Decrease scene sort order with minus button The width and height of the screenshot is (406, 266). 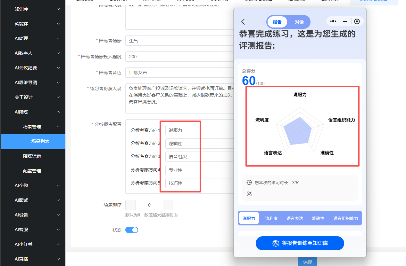[x=130, y=205]
